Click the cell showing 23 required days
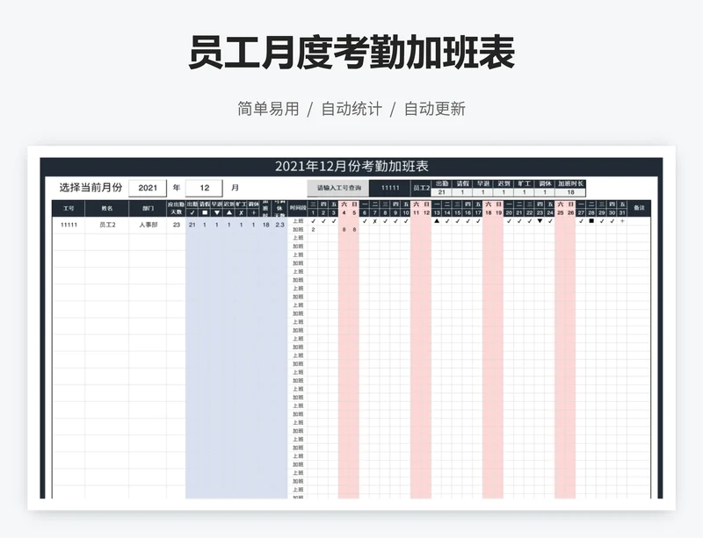 (177, 225)
